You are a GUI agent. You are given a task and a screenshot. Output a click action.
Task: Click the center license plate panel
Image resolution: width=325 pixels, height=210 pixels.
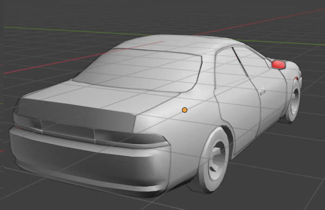click(x=67, y=129)
